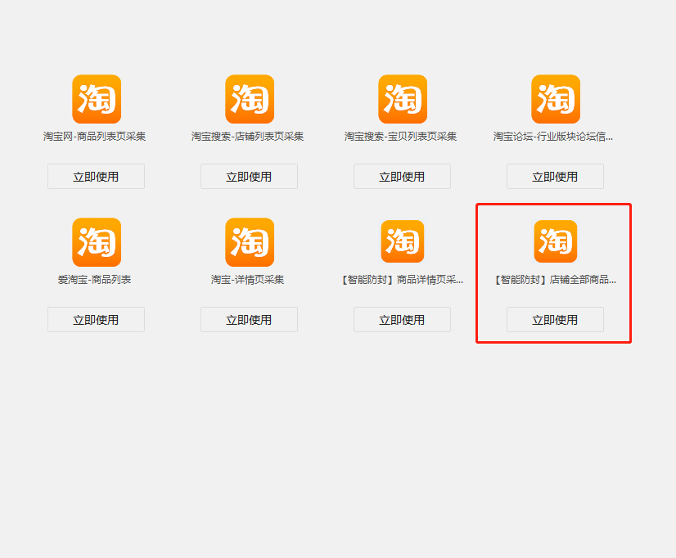This screenshot has height=558, width=676.
Task: Select the 淘宝搜索-宝贝列表页采集 caption
Action: (400, 137)
